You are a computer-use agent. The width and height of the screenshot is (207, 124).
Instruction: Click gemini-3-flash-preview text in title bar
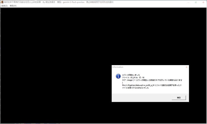(73, 2)
